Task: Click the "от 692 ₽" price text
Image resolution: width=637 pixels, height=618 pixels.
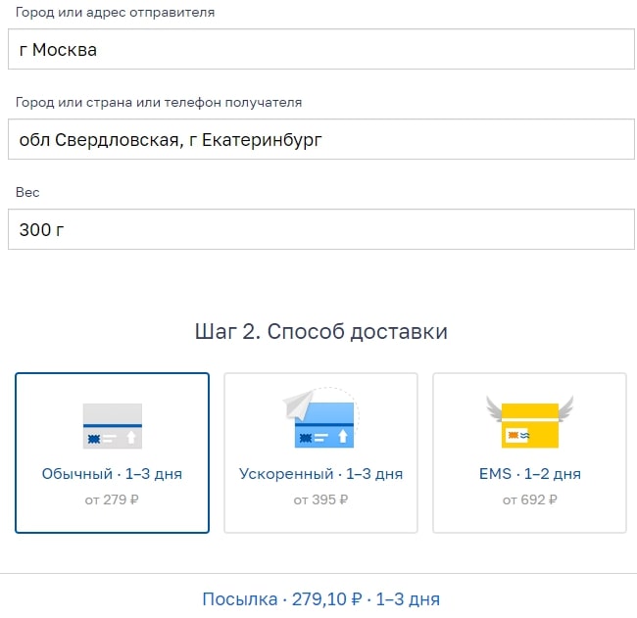Action: click(530, 499)
